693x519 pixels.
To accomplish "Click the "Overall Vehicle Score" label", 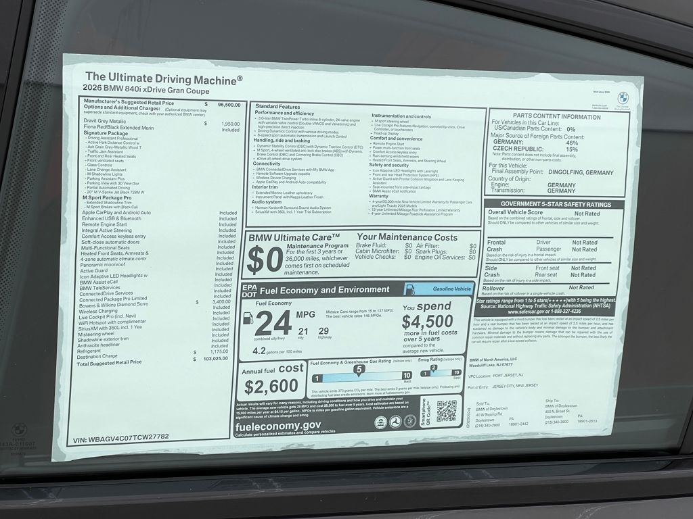I will click(515, 212).
